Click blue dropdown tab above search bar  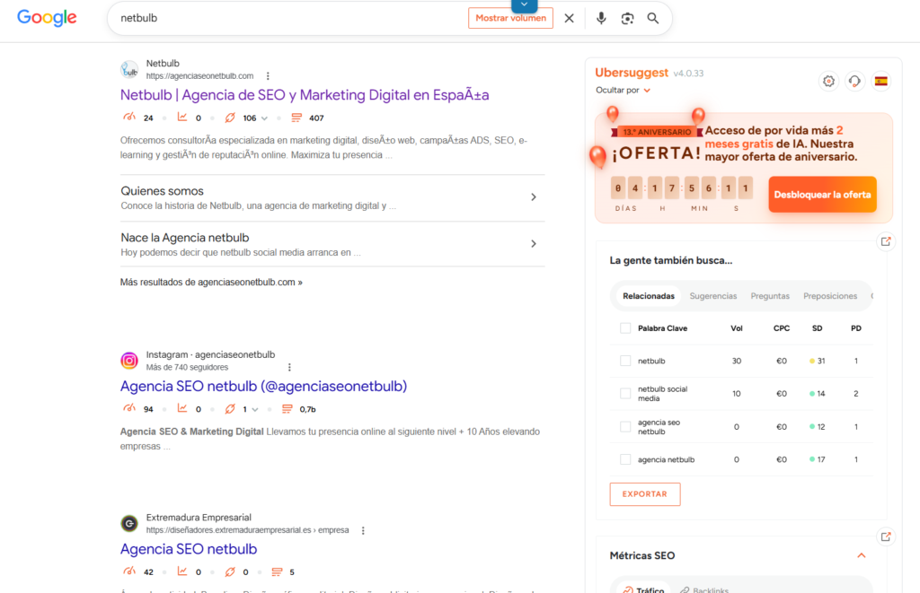click(524, 5)
